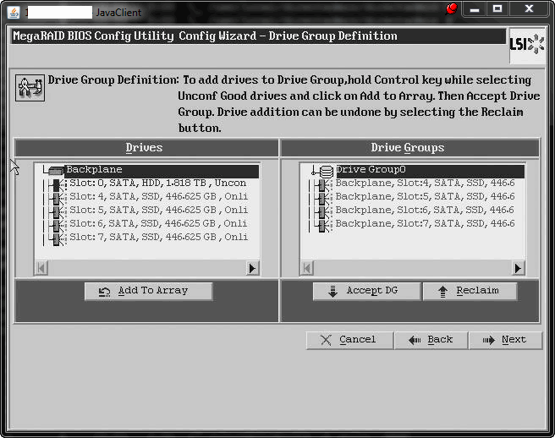The image size is (555, 438).
Task: Cancel the Config Wizard
Action: coord(349,340)
